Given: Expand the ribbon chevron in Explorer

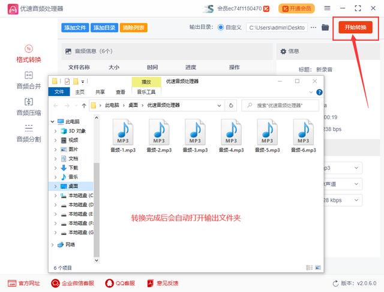Looking at the screenshot, I should pos(311,92).
